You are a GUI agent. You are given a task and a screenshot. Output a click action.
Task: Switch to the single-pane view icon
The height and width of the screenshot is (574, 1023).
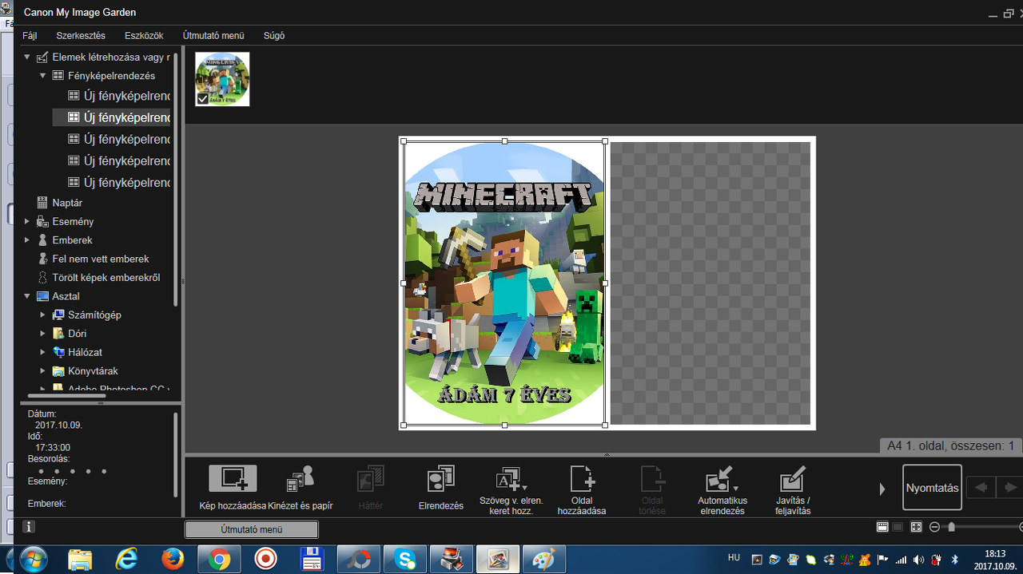click(898, 527)
